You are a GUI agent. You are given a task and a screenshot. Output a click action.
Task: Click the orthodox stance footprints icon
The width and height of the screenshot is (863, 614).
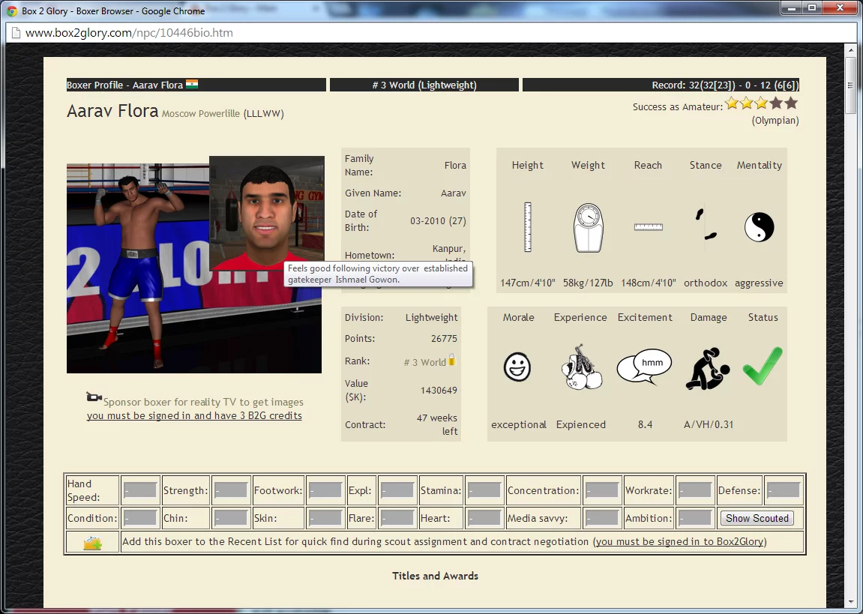click(x=705, y=226)
